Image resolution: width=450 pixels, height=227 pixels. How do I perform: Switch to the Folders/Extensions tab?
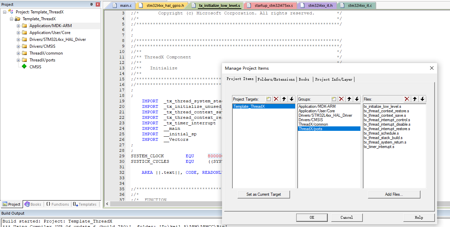(276, 79)
